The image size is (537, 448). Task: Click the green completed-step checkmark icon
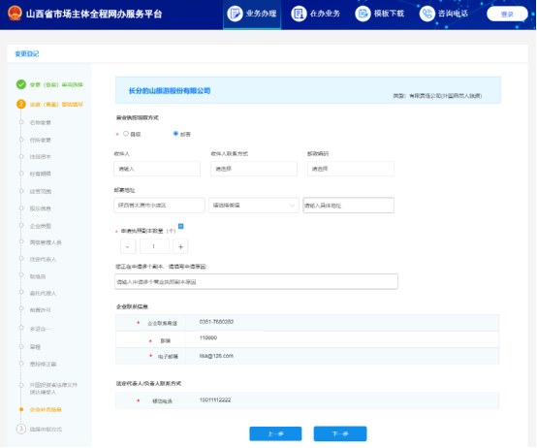tap(21, 84)
